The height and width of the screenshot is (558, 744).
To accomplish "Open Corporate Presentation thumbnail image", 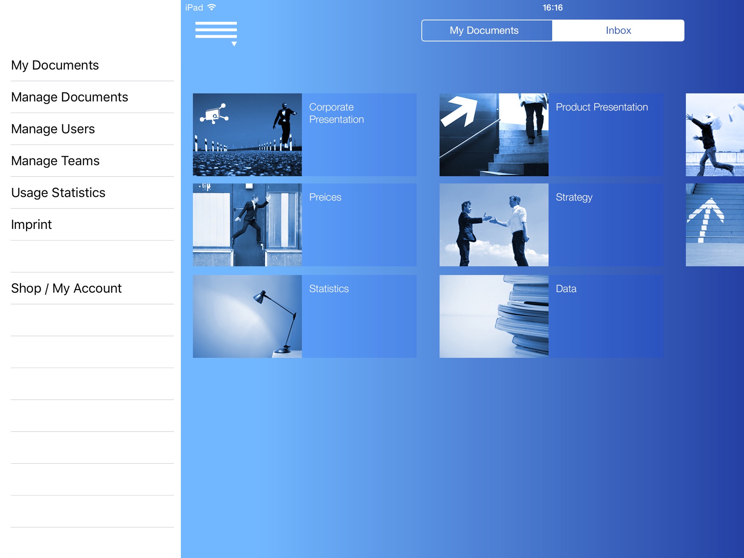I will 247,135.
